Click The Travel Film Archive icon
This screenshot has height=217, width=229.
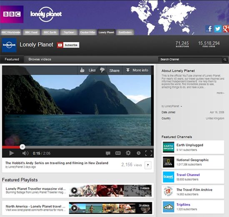(x=169, y=192)
